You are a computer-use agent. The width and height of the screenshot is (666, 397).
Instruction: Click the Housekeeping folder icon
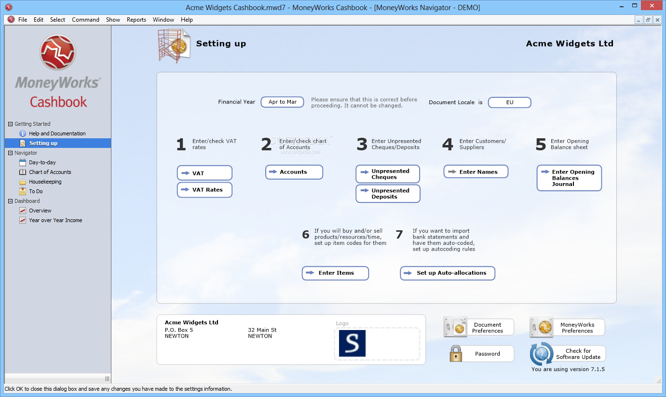click(22, 182)
